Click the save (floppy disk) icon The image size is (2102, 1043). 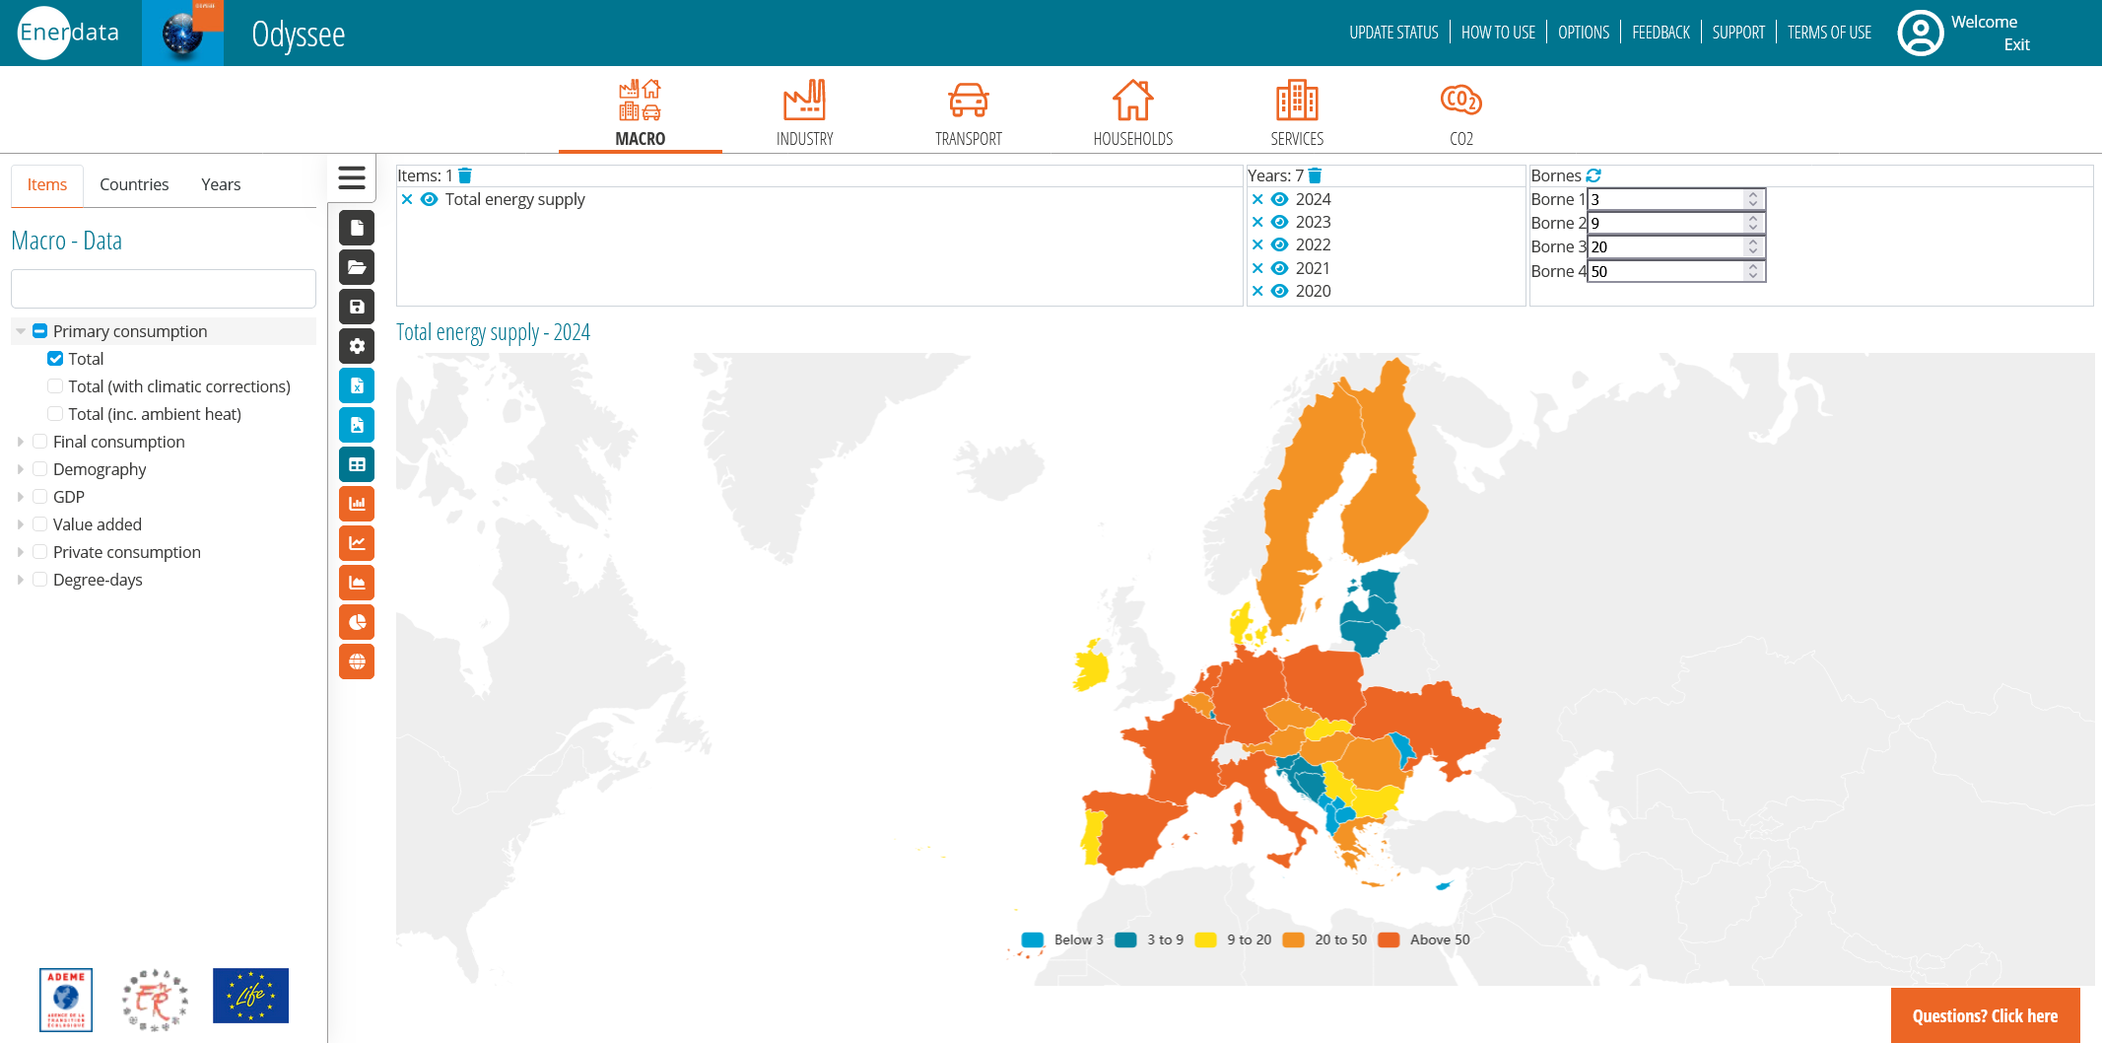tap(357, 307)
